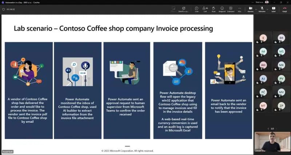Click the 3/3 page indicator
The width and height of the screenshot is (291, 155).
click(272, 129)
